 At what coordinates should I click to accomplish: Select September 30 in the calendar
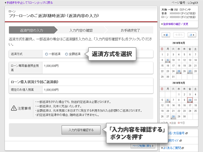pos(184,117)
